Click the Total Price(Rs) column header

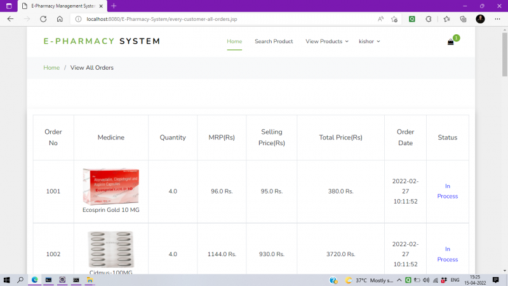pyautogui.click(x=340, y=138)
